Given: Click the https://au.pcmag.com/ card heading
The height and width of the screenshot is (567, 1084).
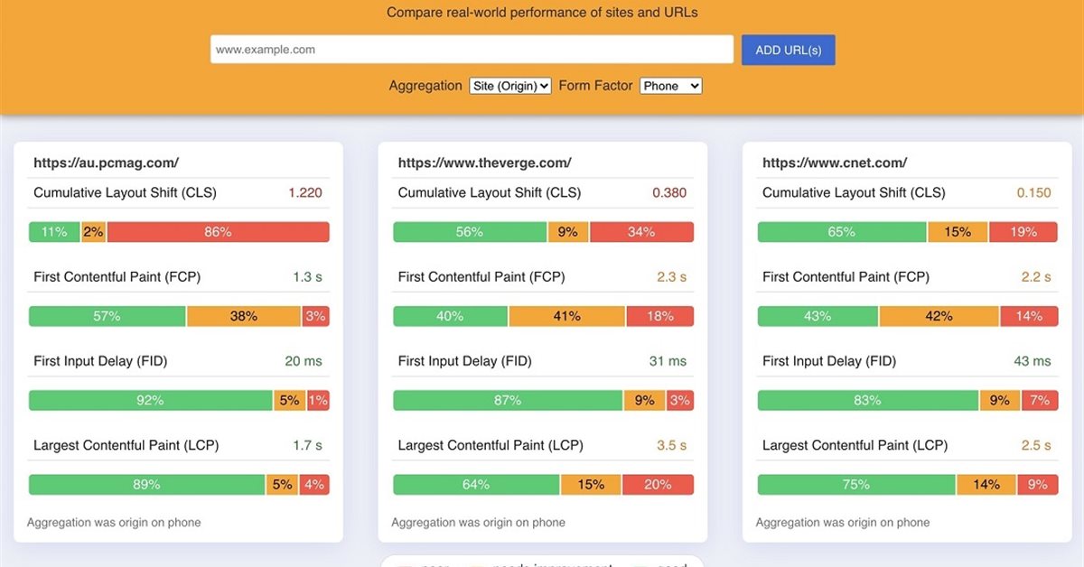Looking at the screenshot, I should click(x=106, y=163).
